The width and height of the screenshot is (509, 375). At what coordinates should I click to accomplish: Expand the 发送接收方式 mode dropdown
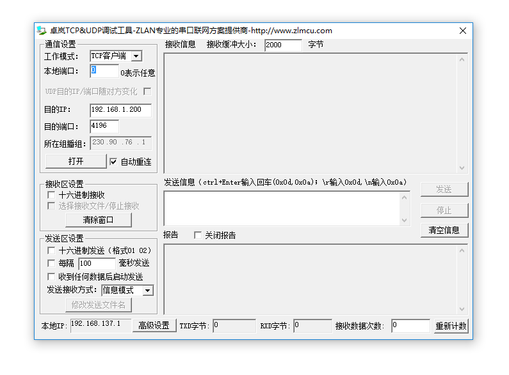[x=148, y=291]
